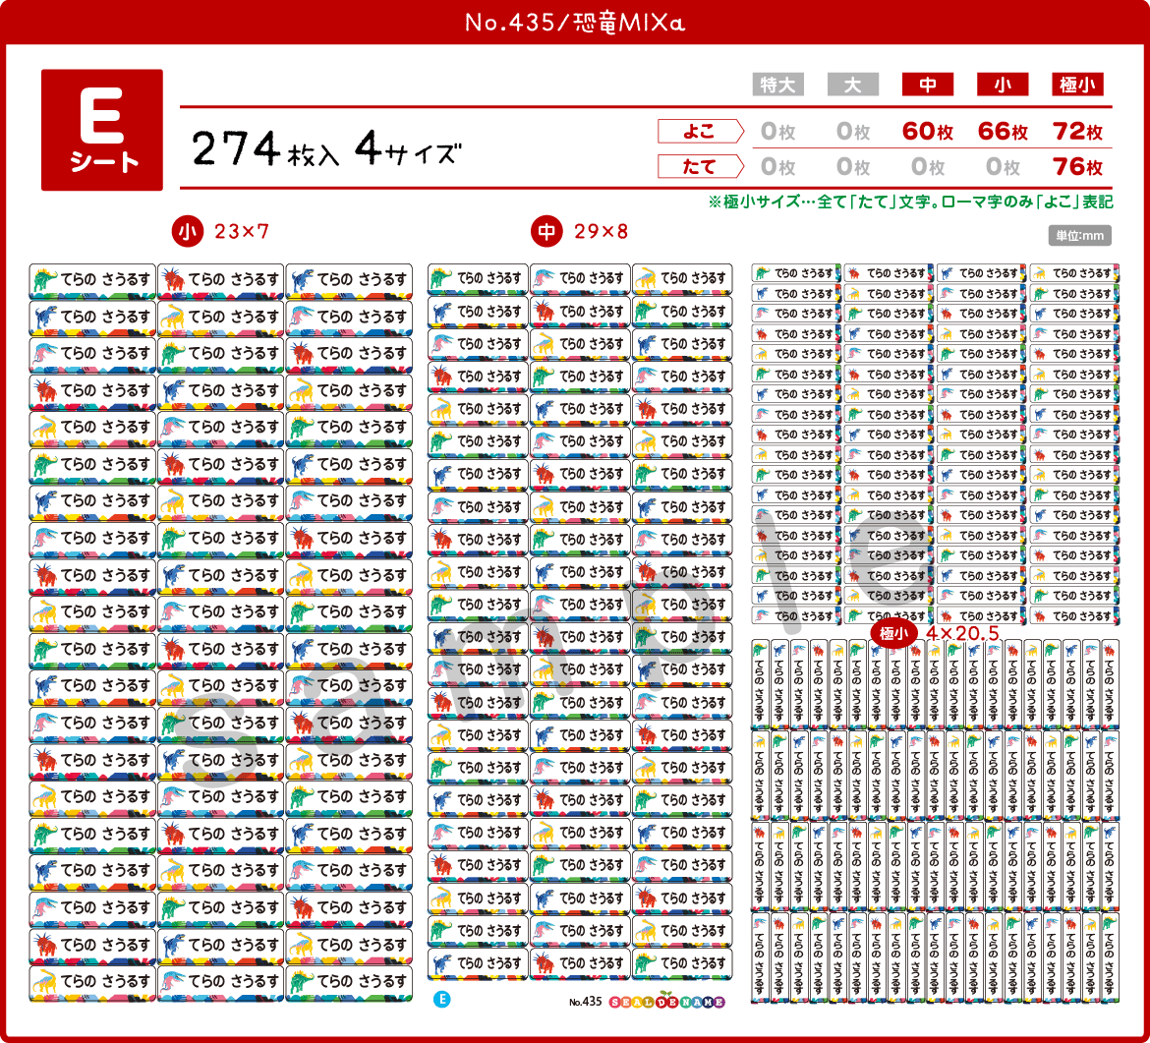Click the gray 単位:mm label
Image resolution: width=1150 pixels, height=1043 pixels.
pyautogui.click(x=1079, y=236)
